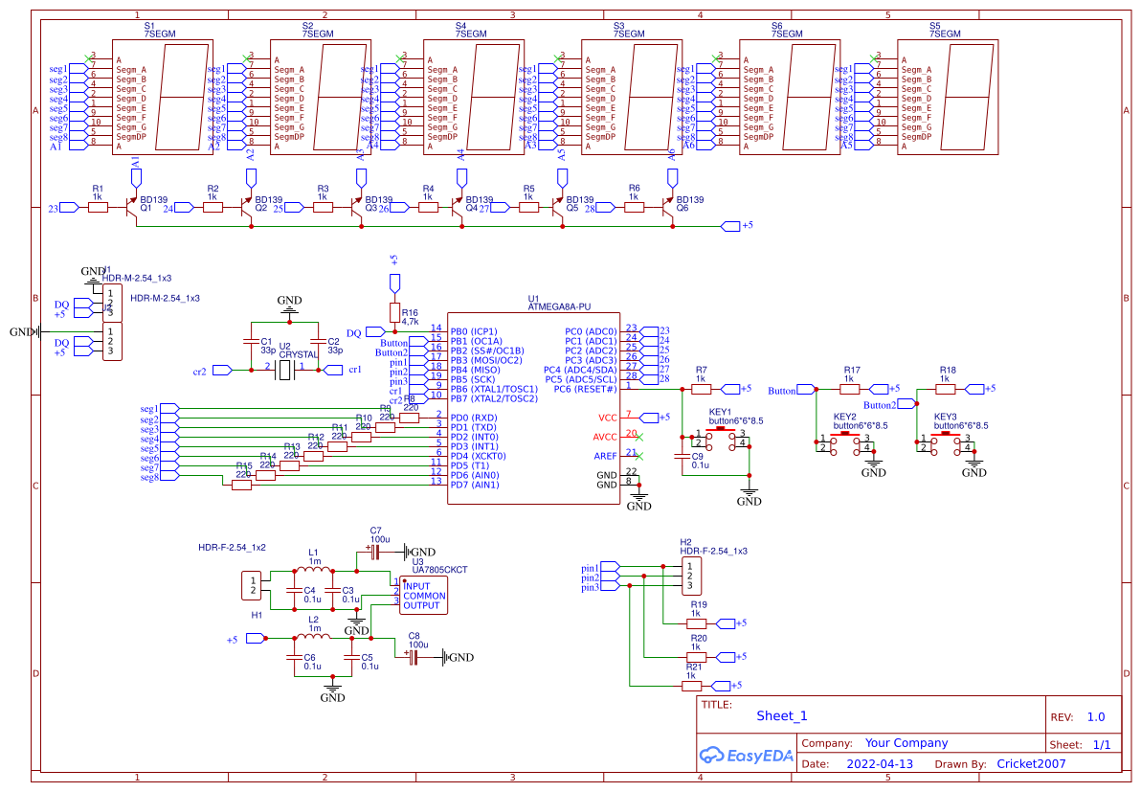Image resolution: width=1141 pixels, height=792 pixels.
Task: Select the H2 HDR-F-2.54_1x3 connector
Action: pyautogui.click(x=691, y=576)
